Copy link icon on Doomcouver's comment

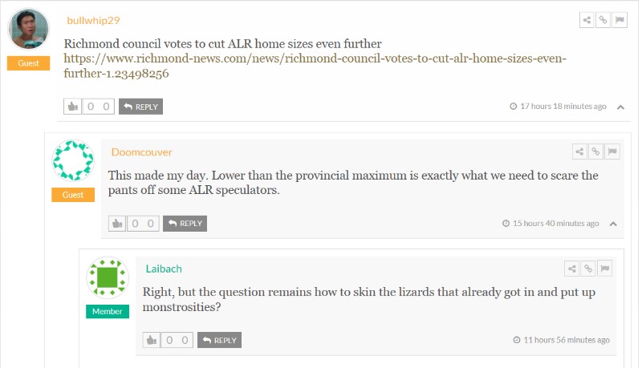[596, 152]
